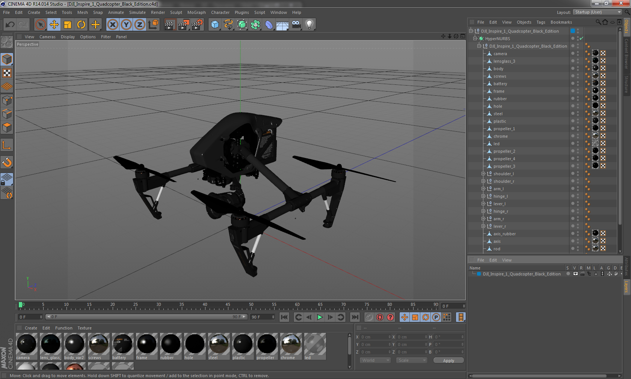Select Points mode

7,101
